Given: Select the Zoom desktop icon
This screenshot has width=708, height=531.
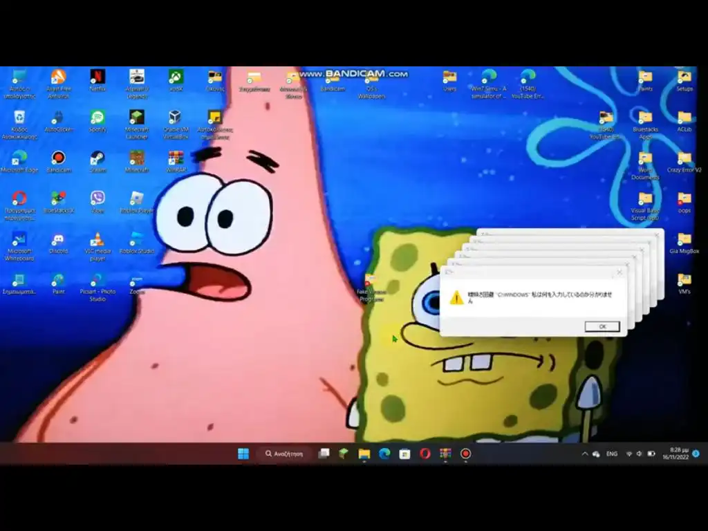Looking at the screenshot, I should tap(137, 283).
